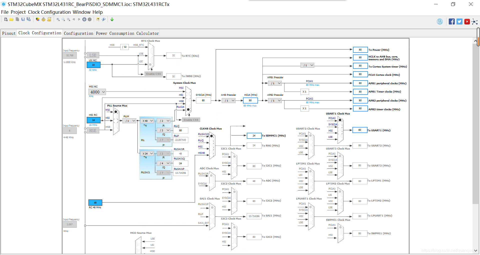
Task: Open the MSI RC 4000 frequency dropdown
Action: coord(97,92)
